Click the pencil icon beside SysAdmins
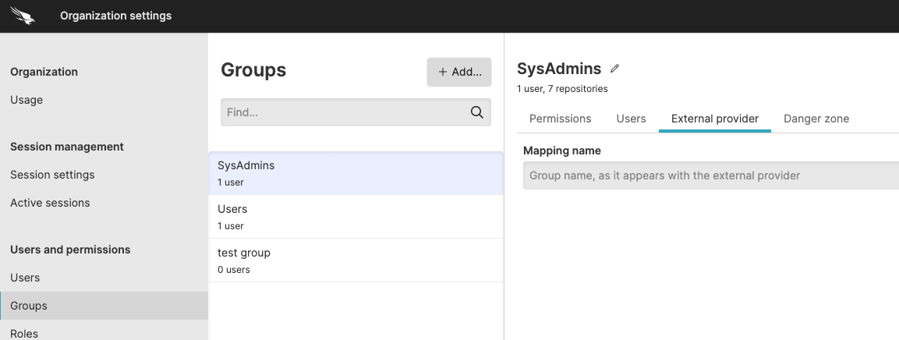This screenshot has width=899, height=340. coord(614,69)
